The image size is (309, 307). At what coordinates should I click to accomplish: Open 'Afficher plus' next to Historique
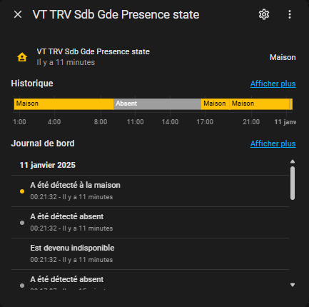(x=273, y=84)
